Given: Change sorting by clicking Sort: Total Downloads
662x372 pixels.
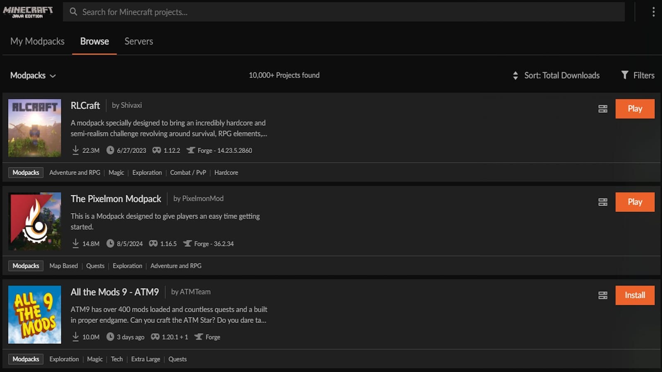Looking at the screenshot, I should pyautogui.click(x=562, y=75).
